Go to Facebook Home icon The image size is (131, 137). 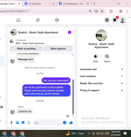click(18, 20)
